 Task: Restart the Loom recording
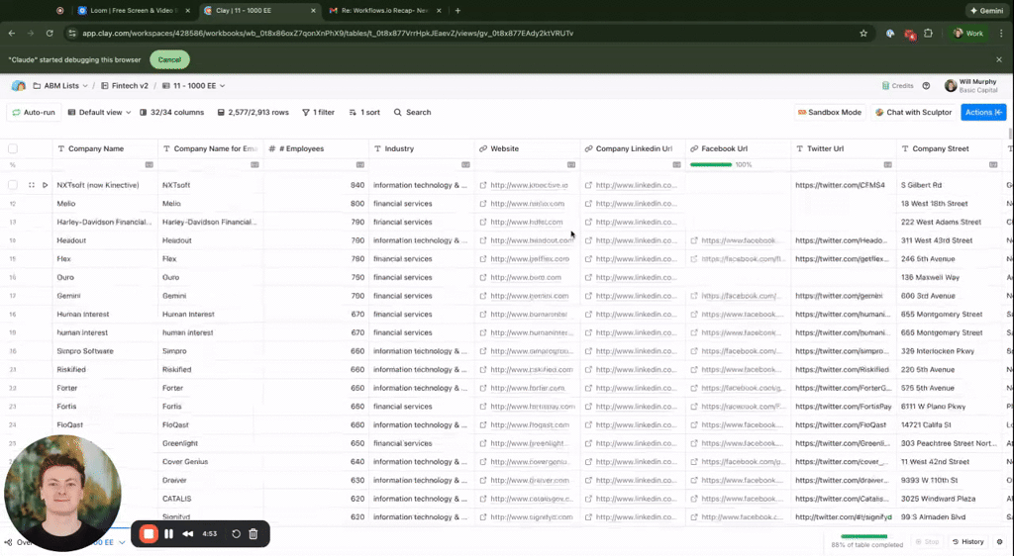tap(236, 534)
